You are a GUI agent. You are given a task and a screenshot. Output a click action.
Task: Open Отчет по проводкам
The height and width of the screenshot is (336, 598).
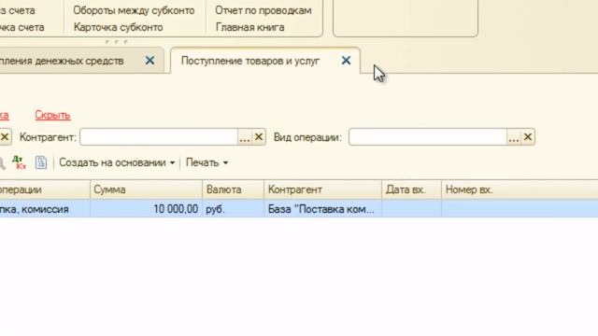pos(263,10)
